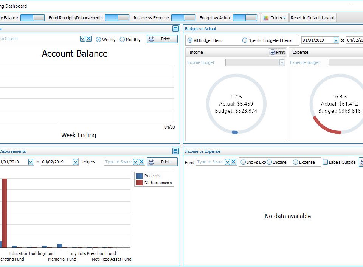Image resolution: width=363 pixels, height=267 pixels.
Task: Clear the Fund search in Income vs Expense
Action: 233,162
